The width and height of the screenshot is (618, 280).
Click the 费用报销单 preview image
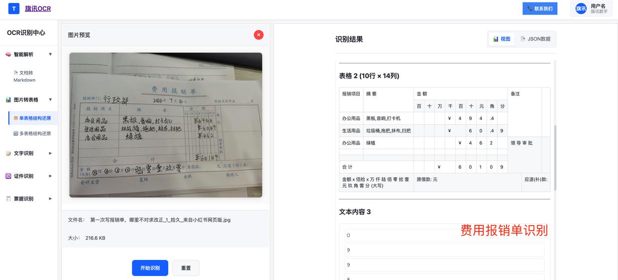tap(166, 125)
